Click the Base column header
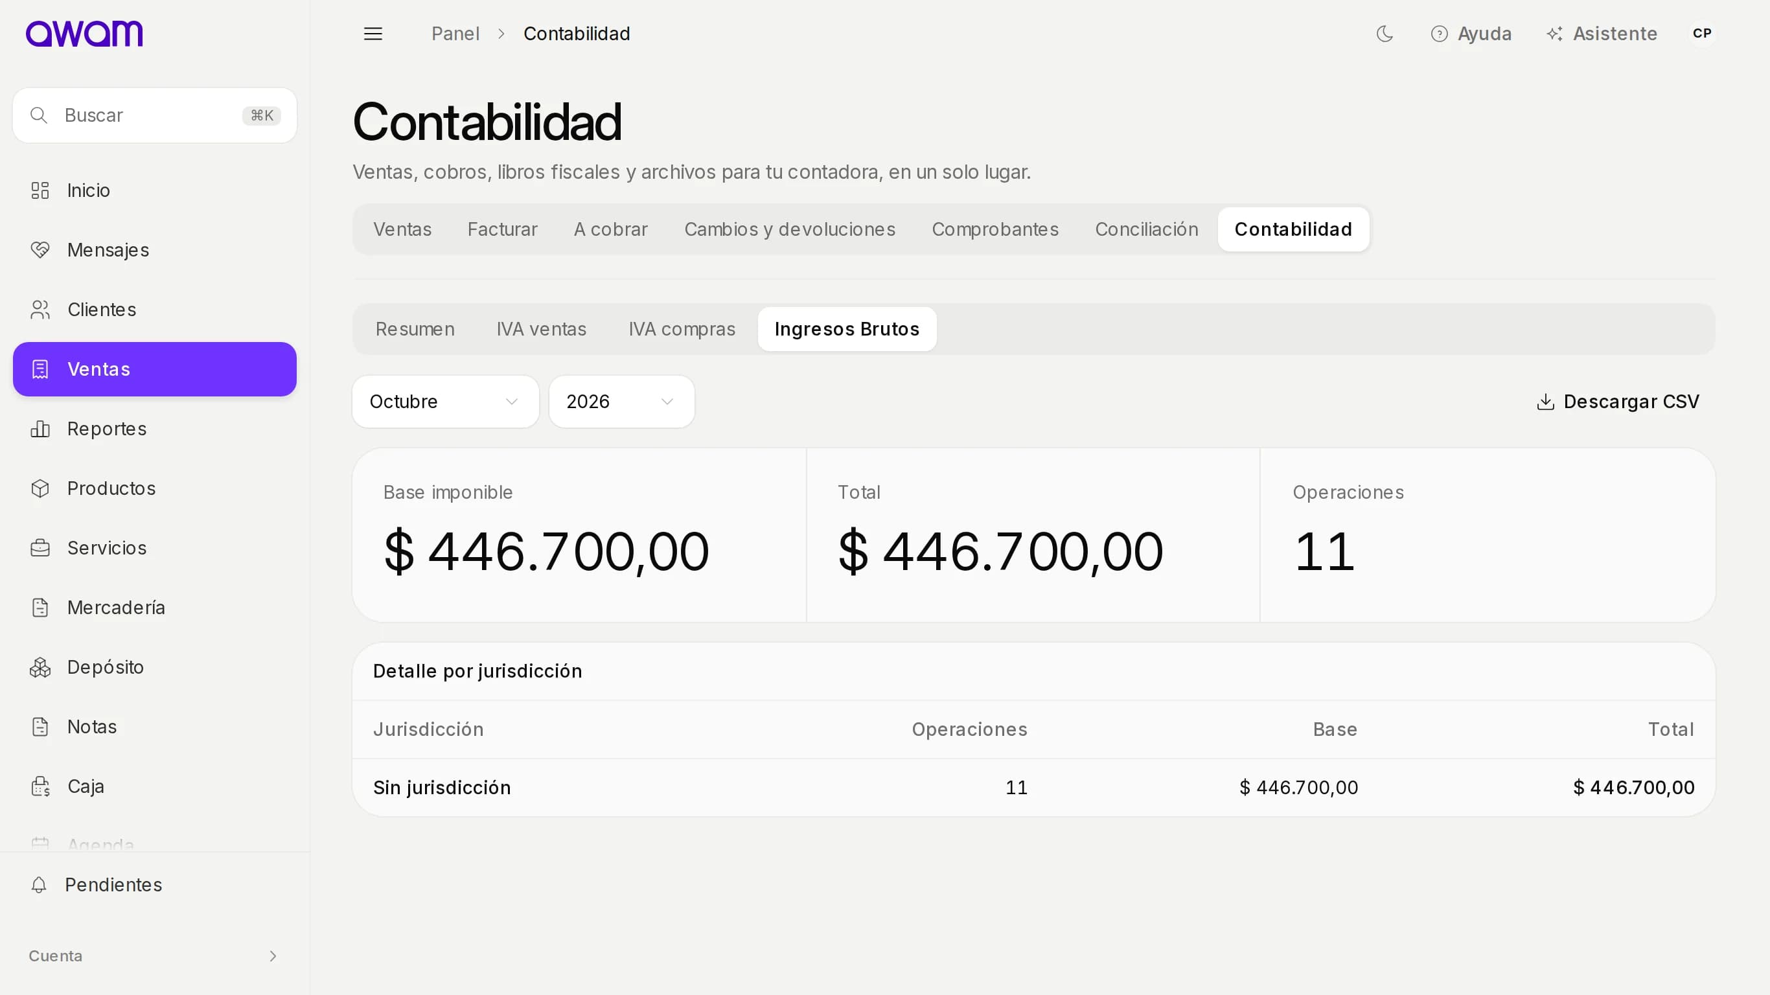 click(x=1335, y=730)
